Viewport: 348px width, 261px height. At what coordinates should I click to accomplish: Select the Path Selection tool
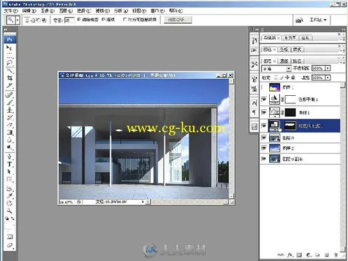(10, 172)
